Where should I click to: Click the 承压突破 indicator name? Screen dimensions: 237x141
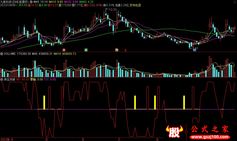(9, 79)
